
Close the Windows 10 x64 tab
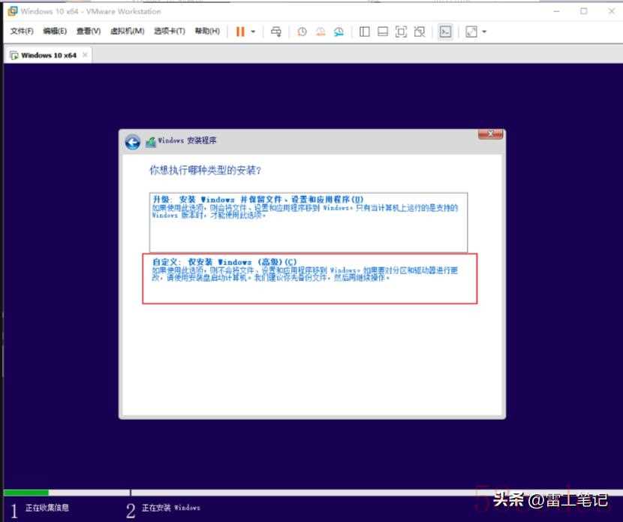coord(85,55)
